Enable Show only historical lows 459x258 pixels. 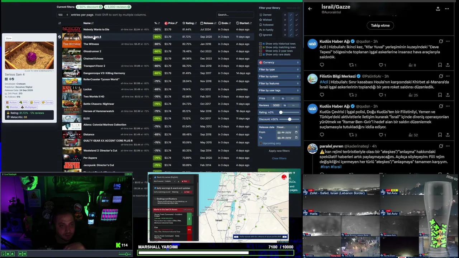[261, 44]
